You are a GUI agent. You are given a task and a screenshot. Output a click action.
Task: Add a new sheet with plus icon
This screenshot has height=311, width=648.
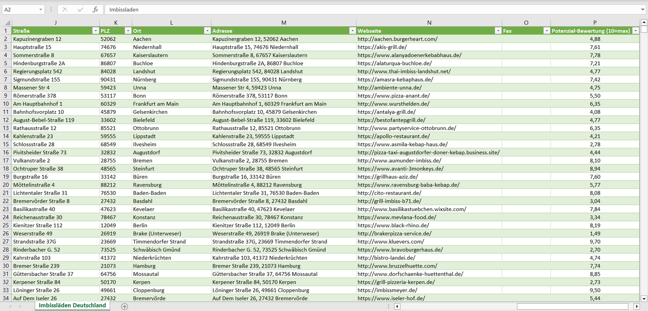pyautogui.click(x=125, y=307)
